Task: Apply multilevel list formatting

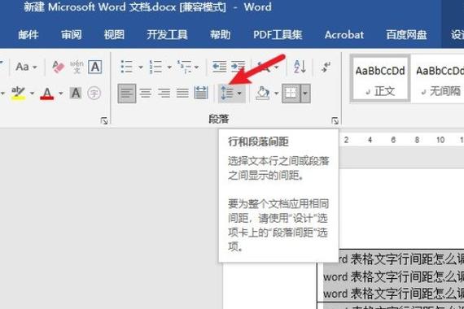Action: coord(184,67)
